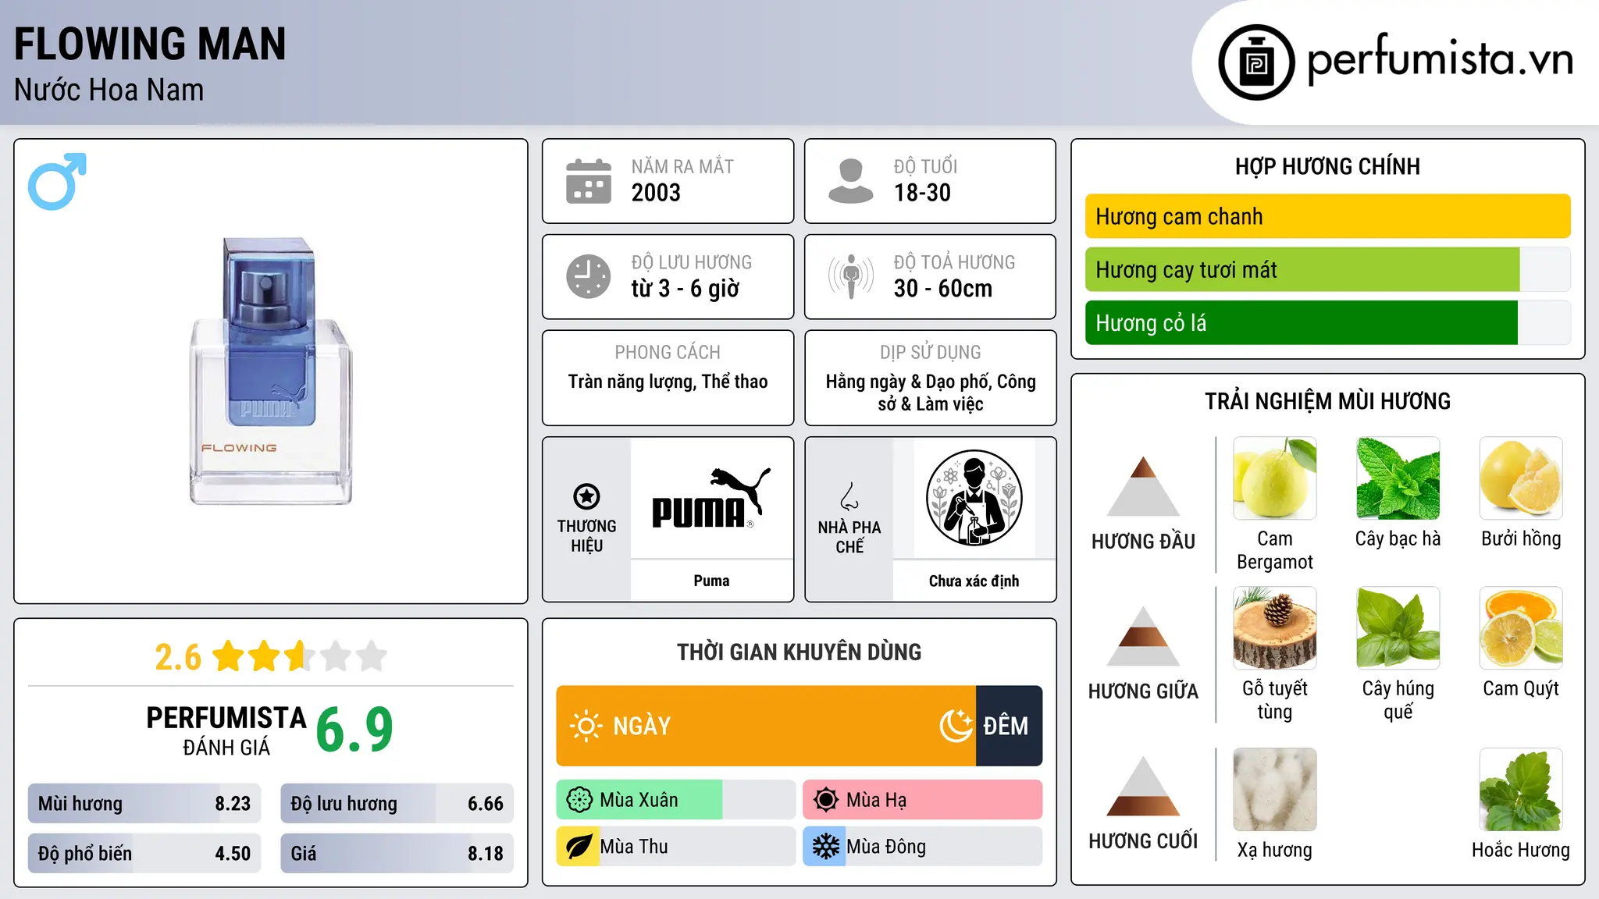This screenshot has height=899, width=1599.
Task: Click the green 6.9 Perfumista score
Action: coord(354,730)
